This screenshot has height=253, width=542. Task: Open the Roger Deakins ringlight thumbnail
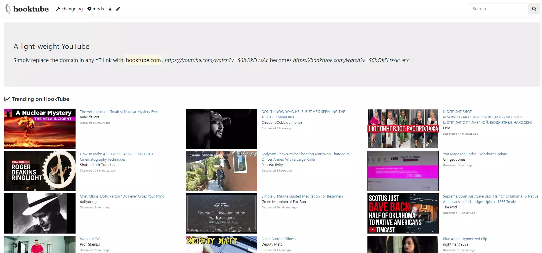pos(40,171)
